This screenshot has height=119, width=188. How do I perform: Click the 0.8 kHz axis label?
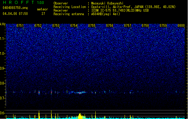click(x=2, y=83)
